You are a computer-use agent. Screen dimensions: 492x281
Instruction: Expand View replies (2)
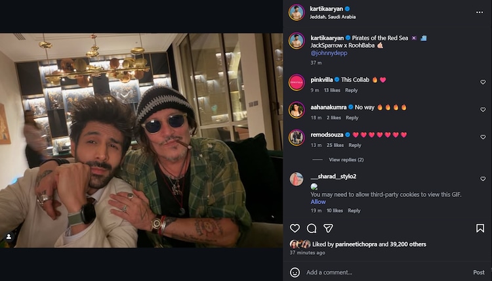pos(346,160)
